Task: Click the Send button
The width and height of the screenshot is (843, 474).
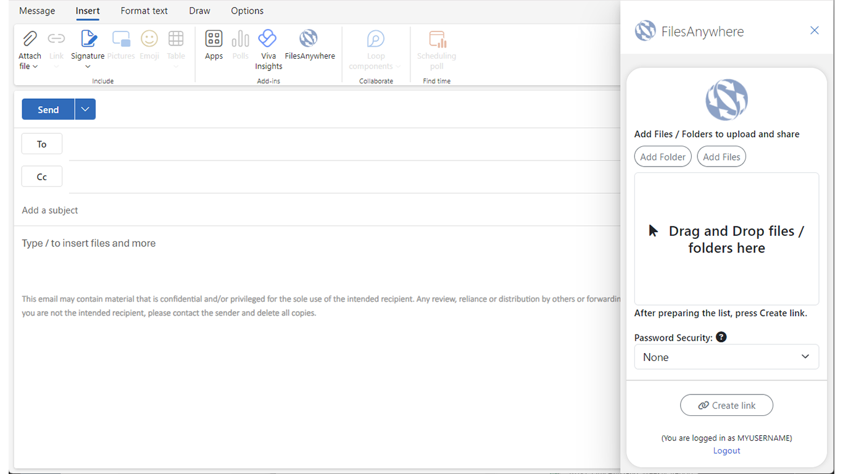Action: (x=48, y=109)
